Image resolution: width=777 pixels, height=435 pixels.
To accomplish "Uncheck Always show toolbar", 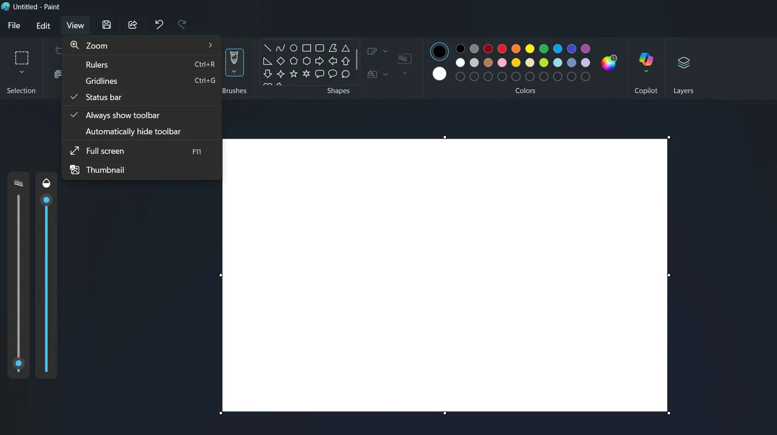I will pos(122,115).
